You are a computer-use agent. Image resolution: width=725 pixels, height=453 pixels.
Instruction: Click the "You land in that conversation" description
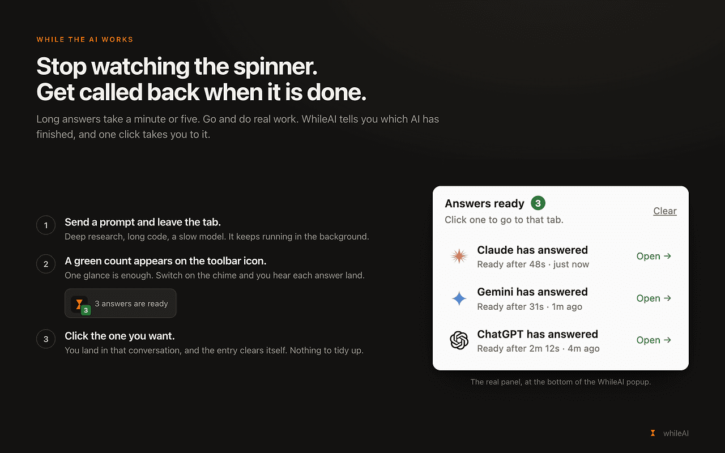tap(214, 351)
